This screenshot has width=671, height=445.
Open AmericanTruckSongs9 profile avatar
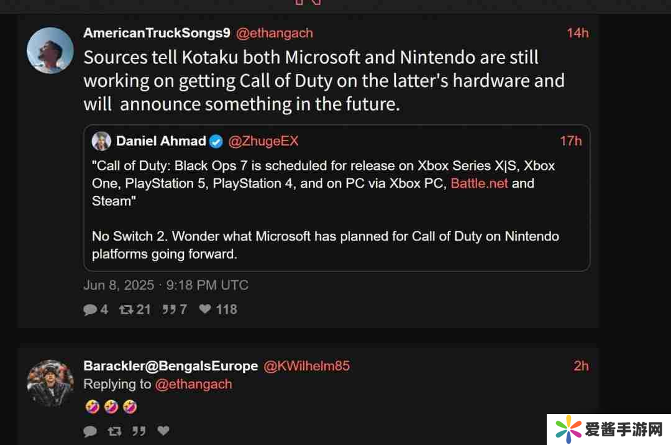pyautogui.click(x=50, y=50)
